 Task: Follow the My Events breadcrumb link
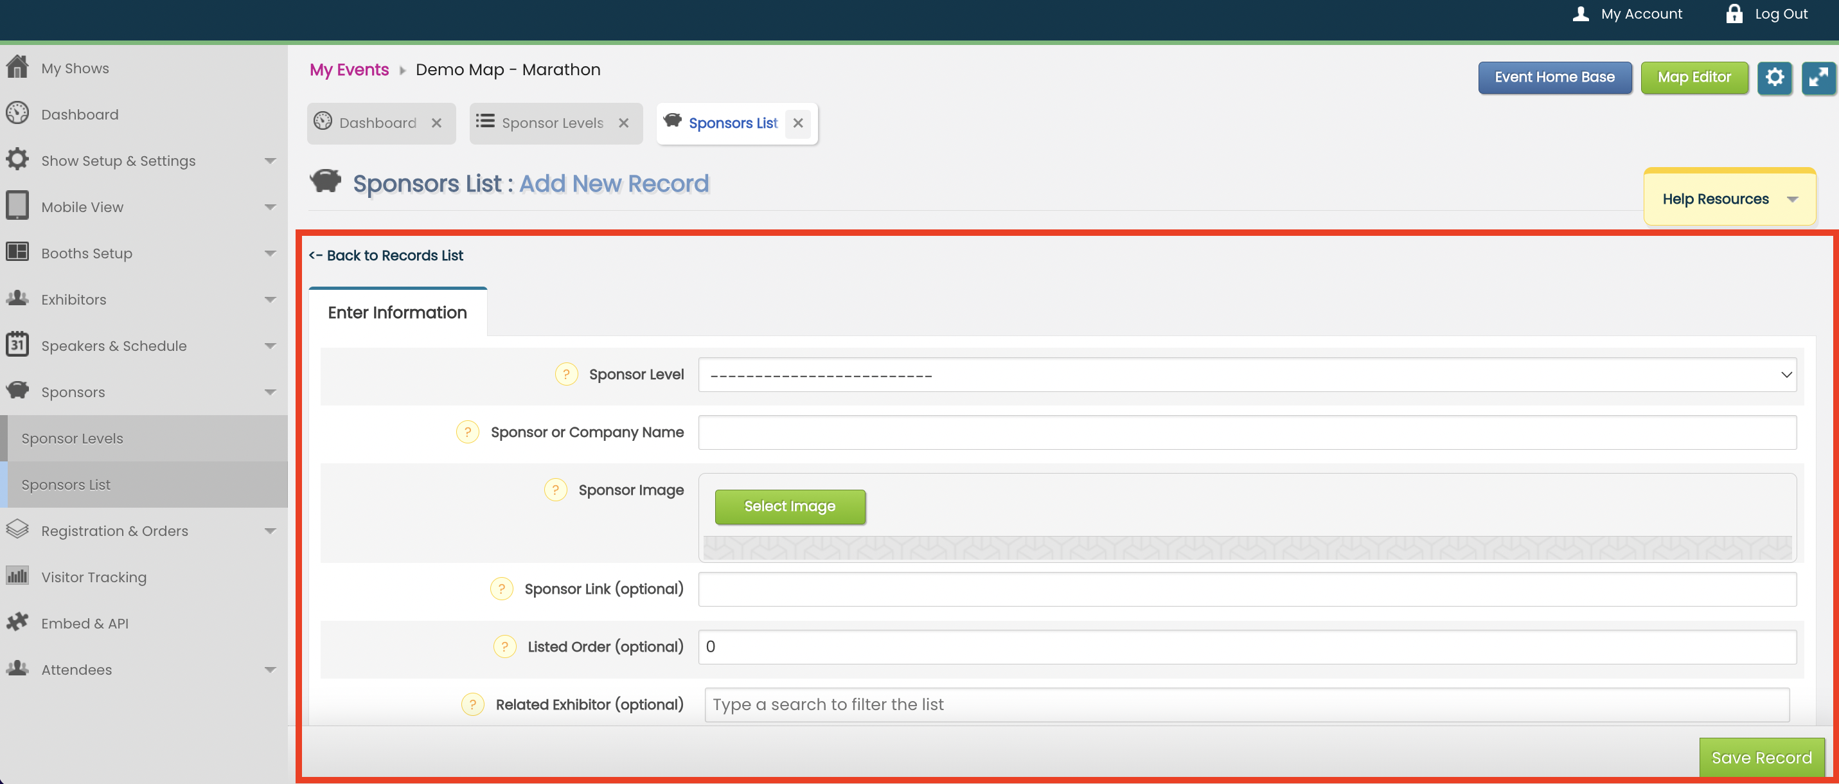click(349, 69)
